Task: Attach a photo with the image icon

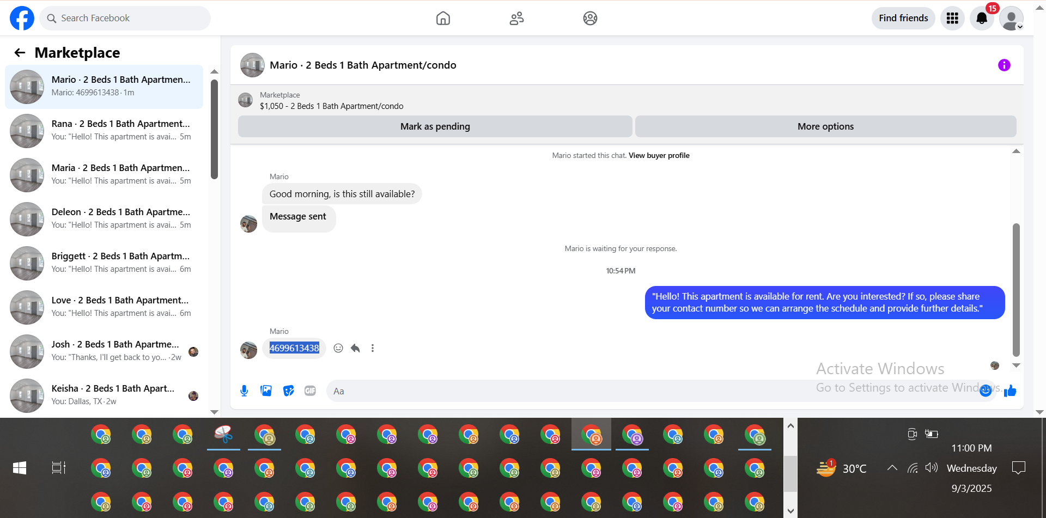Action: pyautogui.click(x=266, y=391)
